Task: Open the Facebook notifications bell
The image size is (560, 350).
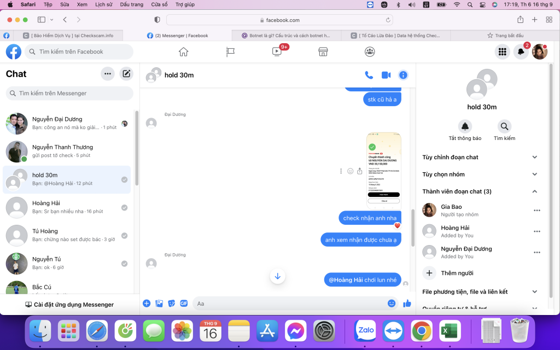Action: point(521,52)
